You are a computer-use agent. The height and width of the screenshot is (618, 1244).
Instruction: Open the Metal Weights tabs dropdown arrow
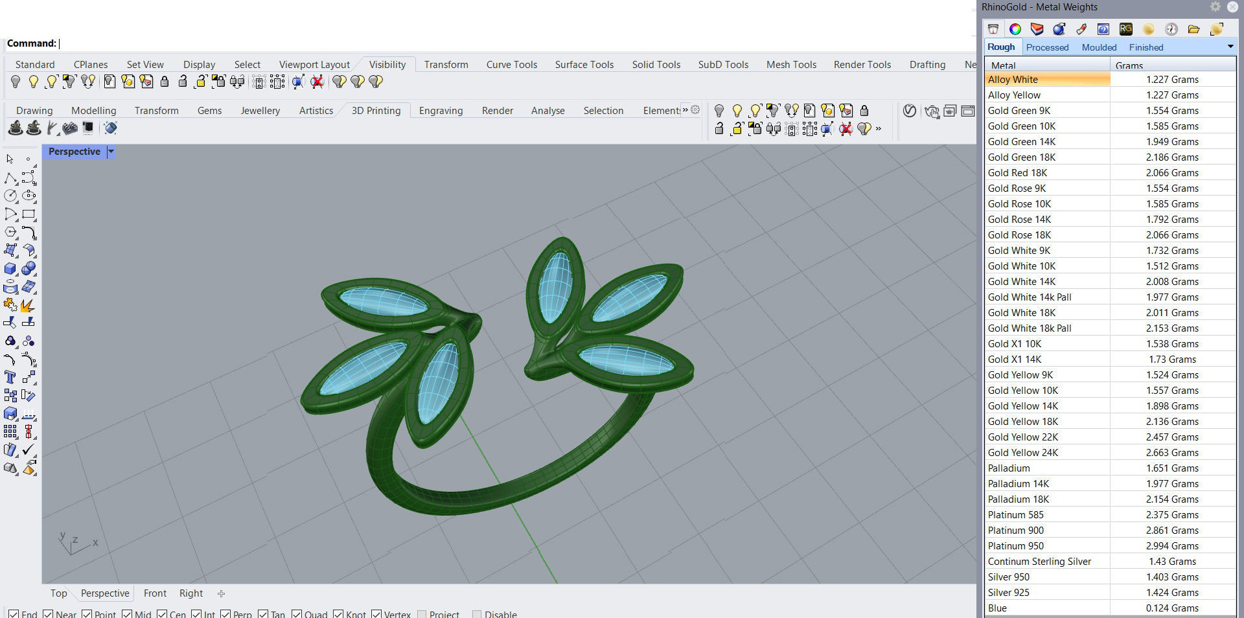point(1230,47)
